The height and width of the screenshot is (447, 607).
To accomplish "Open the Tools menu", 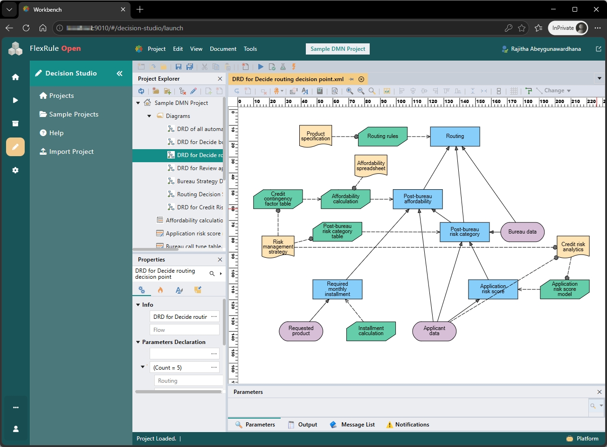I will coord(250,49).
